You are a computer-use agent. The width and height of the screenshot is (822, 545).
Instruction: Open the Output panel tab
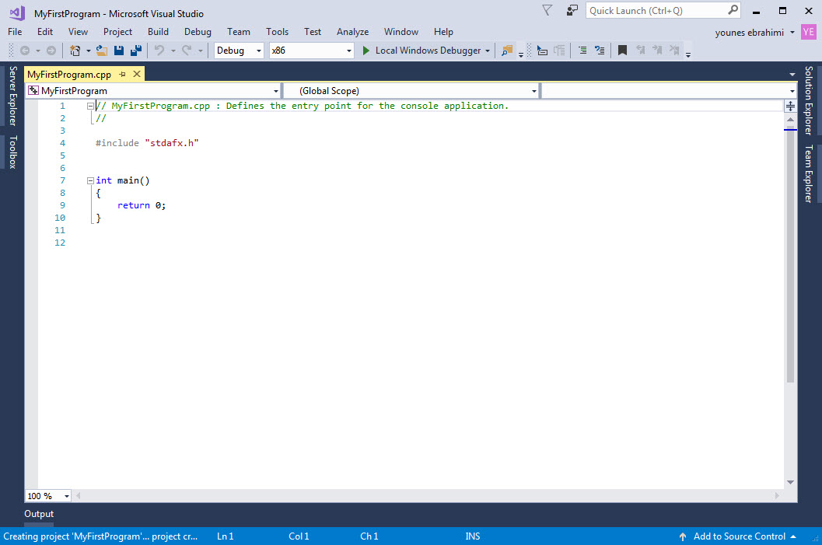pos(39,514)
